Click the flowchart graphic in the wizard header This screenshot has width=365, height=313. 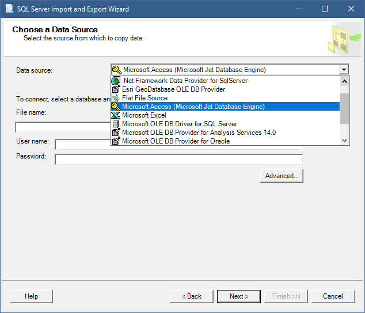tap(344, 39)
